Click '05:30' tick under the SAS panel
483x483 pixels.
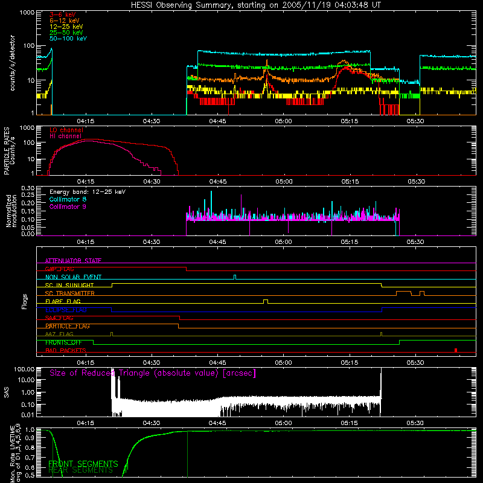415,423
